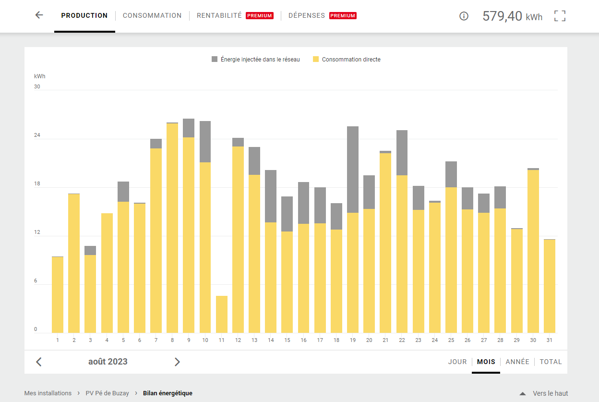Open the août 2023 date picker

pos(108,362)
